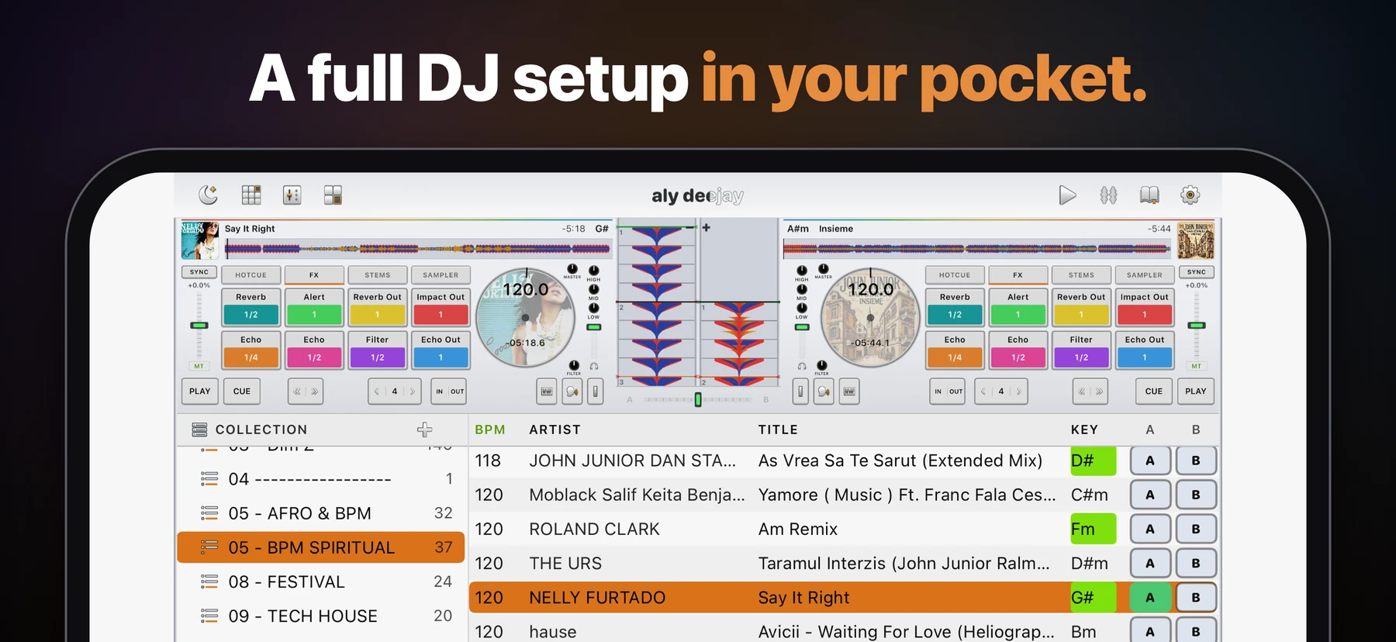The width and height of the screenshot is (1396, 642).
Task: Click CUE on the right deck
Action: (1154, 392)
